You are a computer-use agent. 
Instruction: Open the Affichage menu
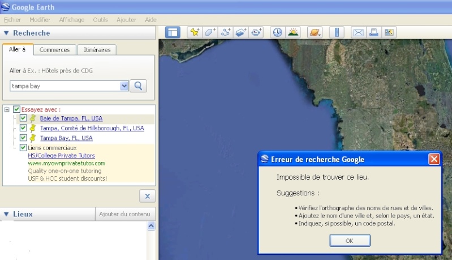(x=72, y=20)
